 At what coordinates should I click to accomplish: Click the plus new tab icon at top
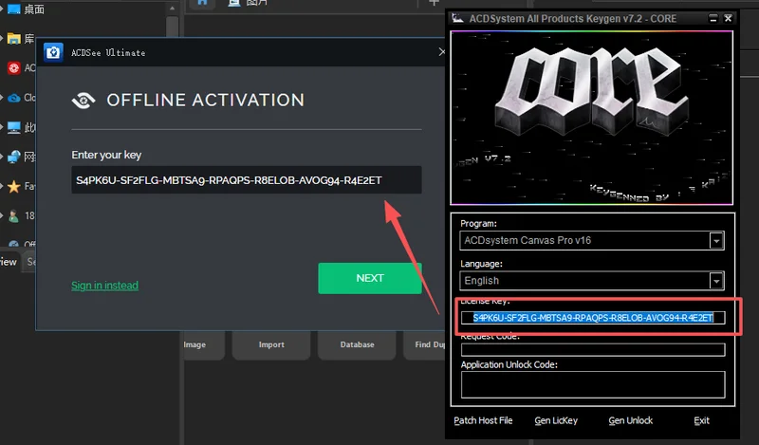[x=434, y=4]
